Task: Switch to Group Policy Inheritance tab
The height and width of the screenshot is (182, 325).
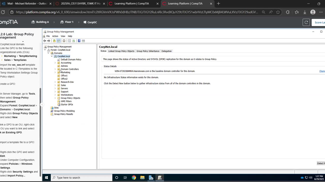Action: [x=148, y=51]
